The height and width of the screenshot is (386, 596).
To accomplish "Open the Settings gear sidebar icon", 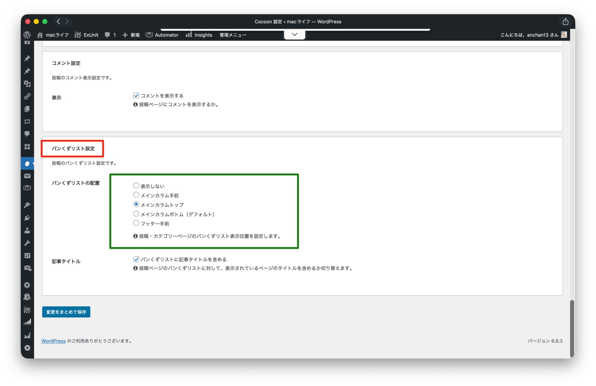I will coord(27,285).
